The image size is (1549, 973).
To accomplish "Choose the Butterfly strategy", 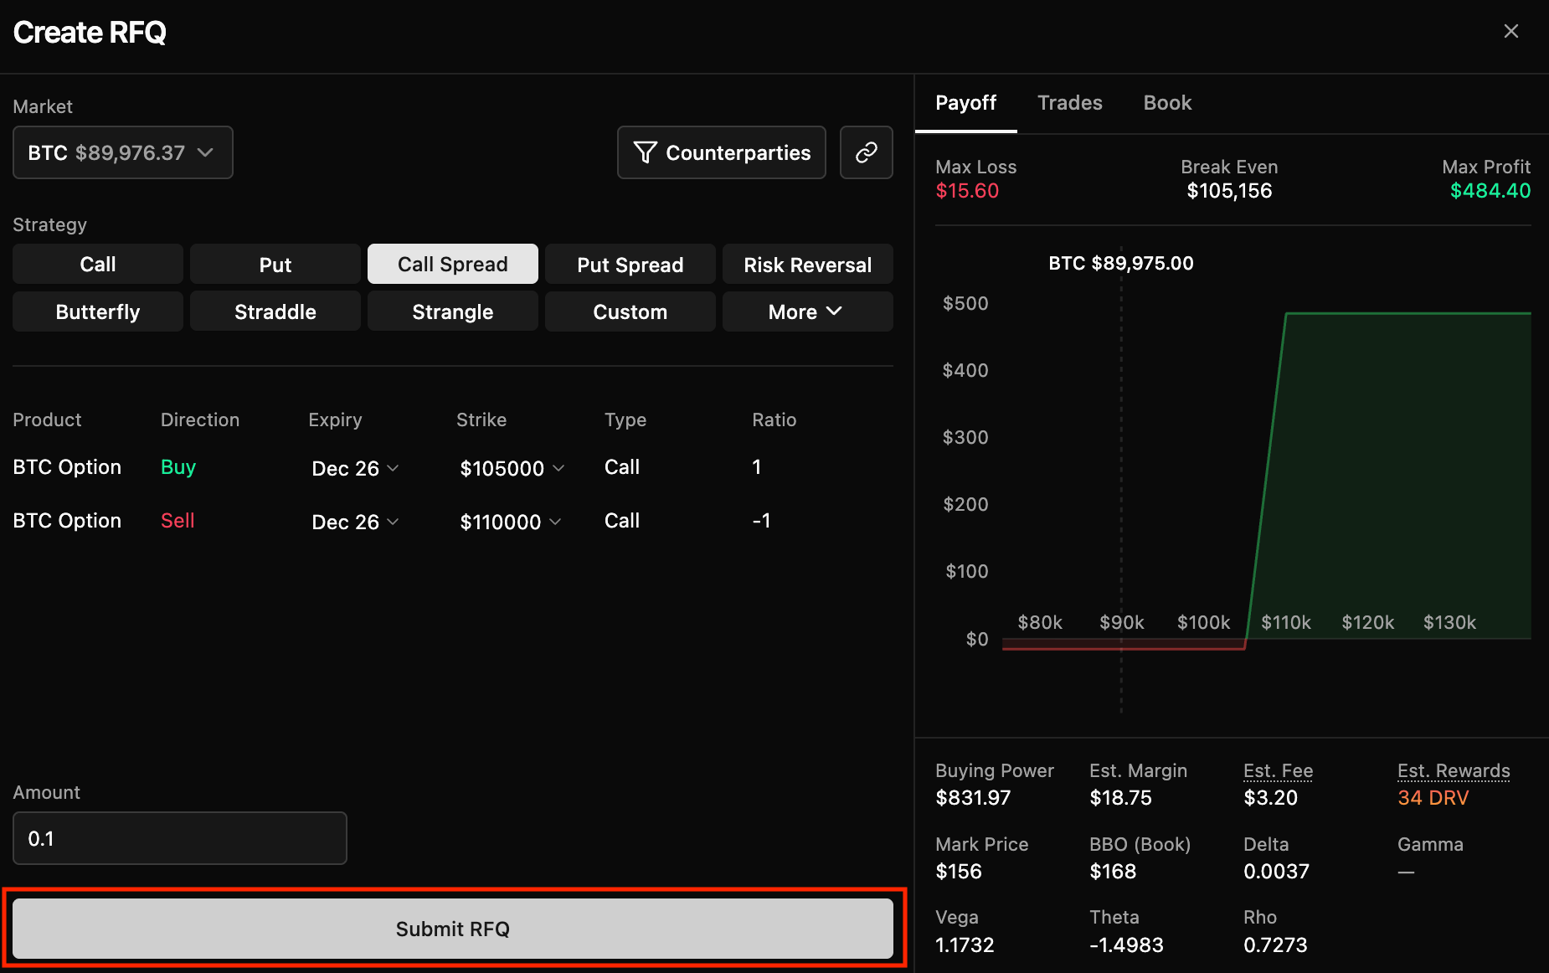I will pyautogui.click(x=98, y=311).
